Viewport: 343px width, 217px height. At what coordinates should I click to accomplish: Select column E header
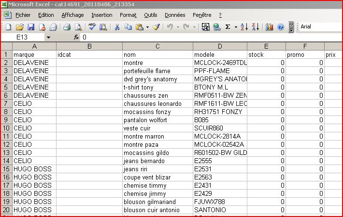[266, 46]
